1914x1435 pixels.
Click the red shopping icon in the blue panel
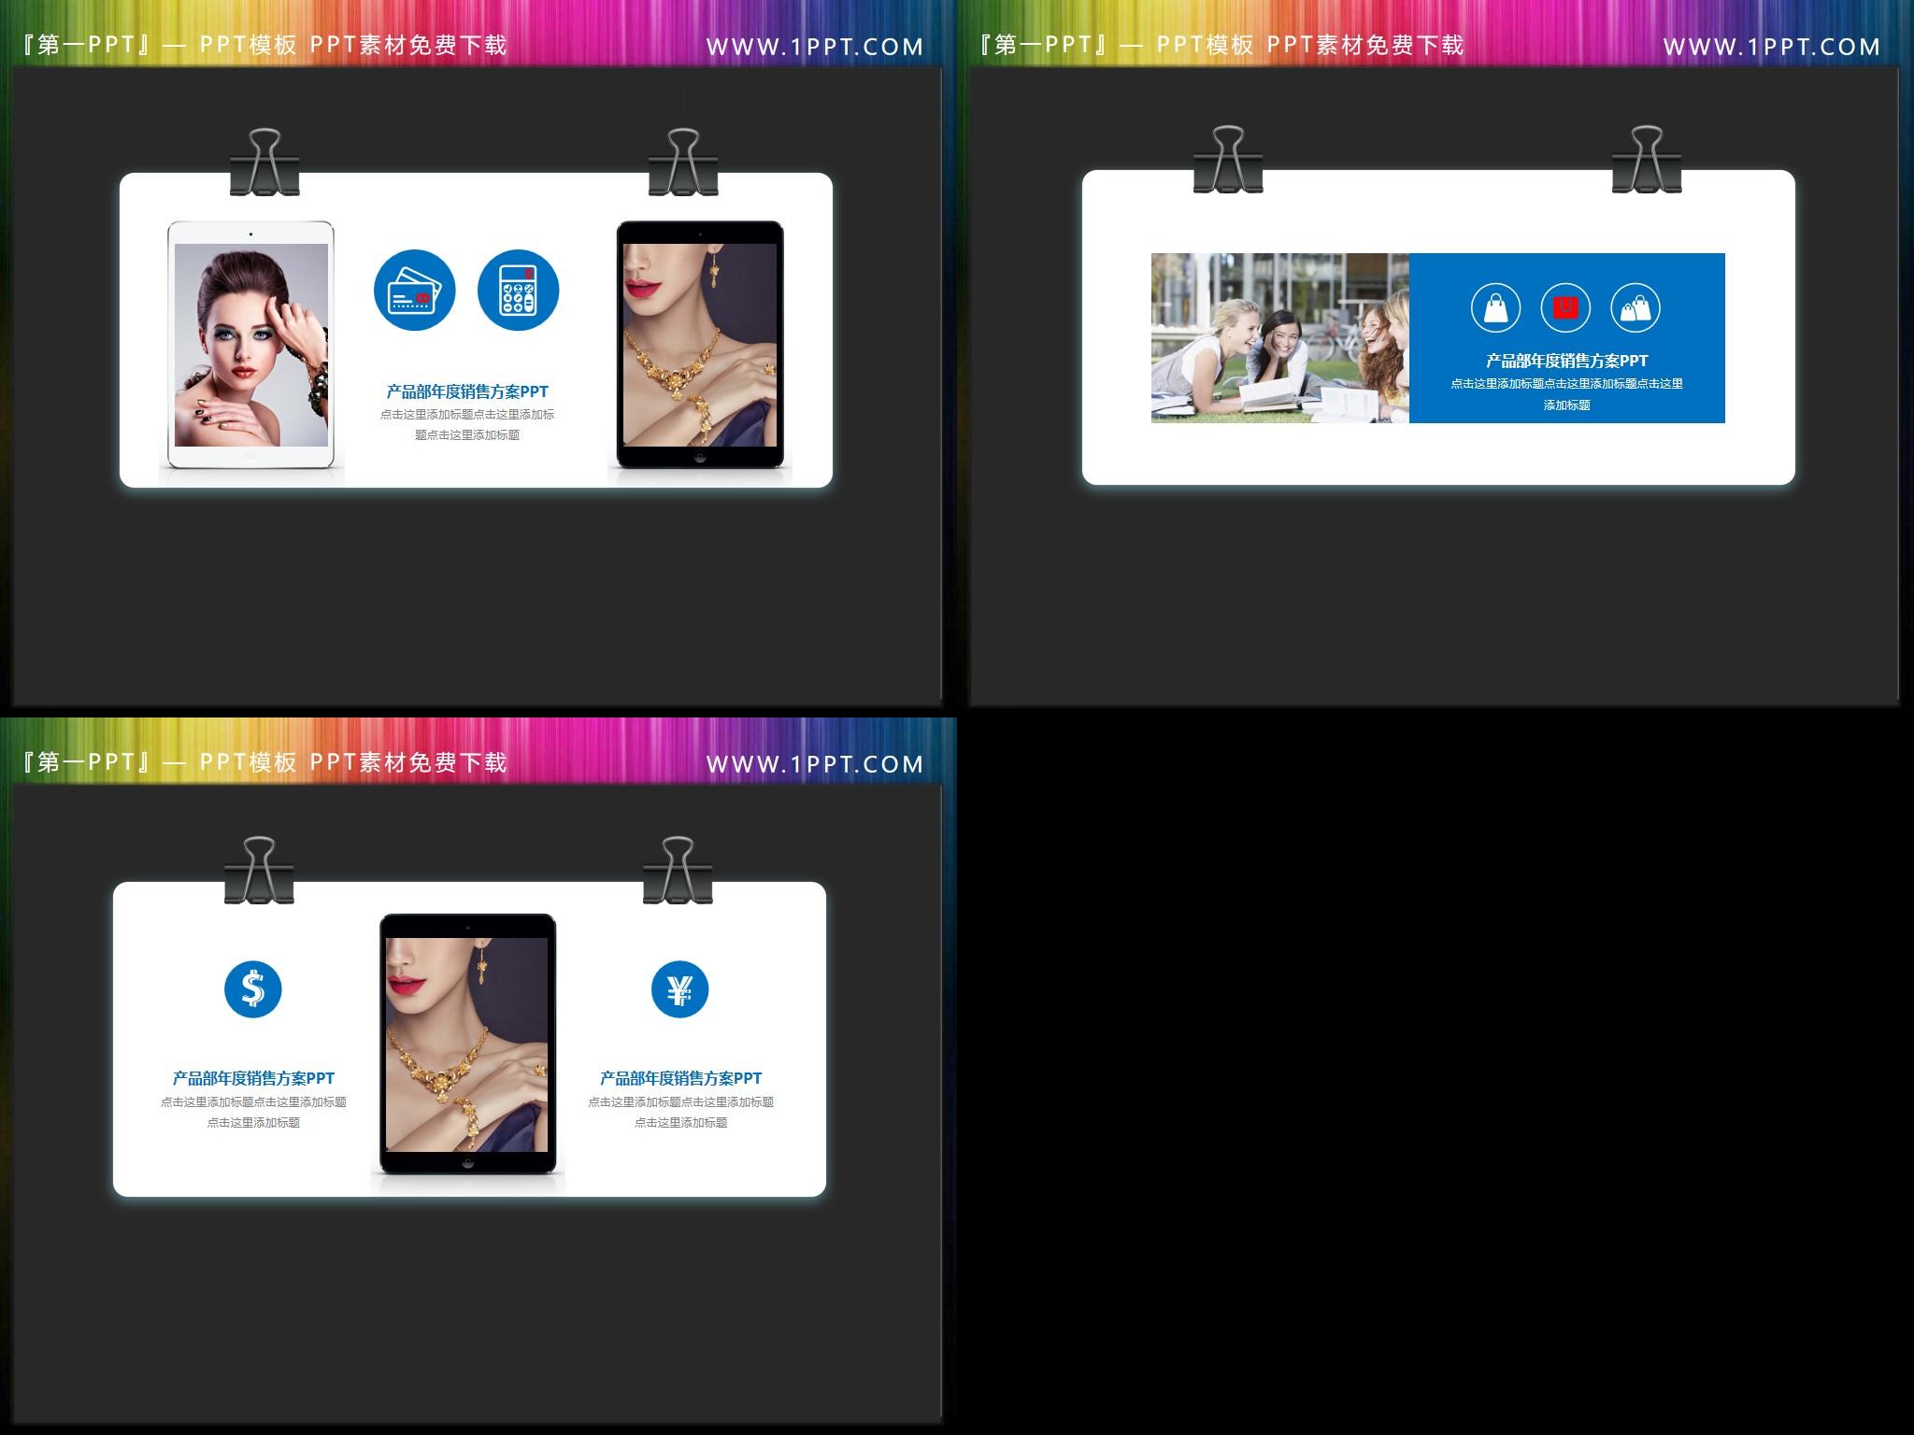(1565, 307)
